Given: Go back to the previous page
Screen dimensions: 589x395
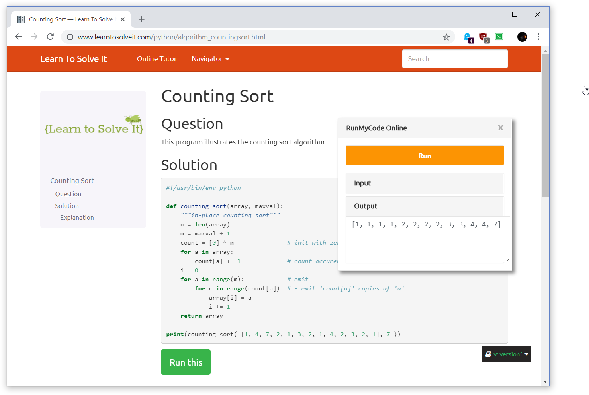Looking at the screenshot, I should point(18,37).
